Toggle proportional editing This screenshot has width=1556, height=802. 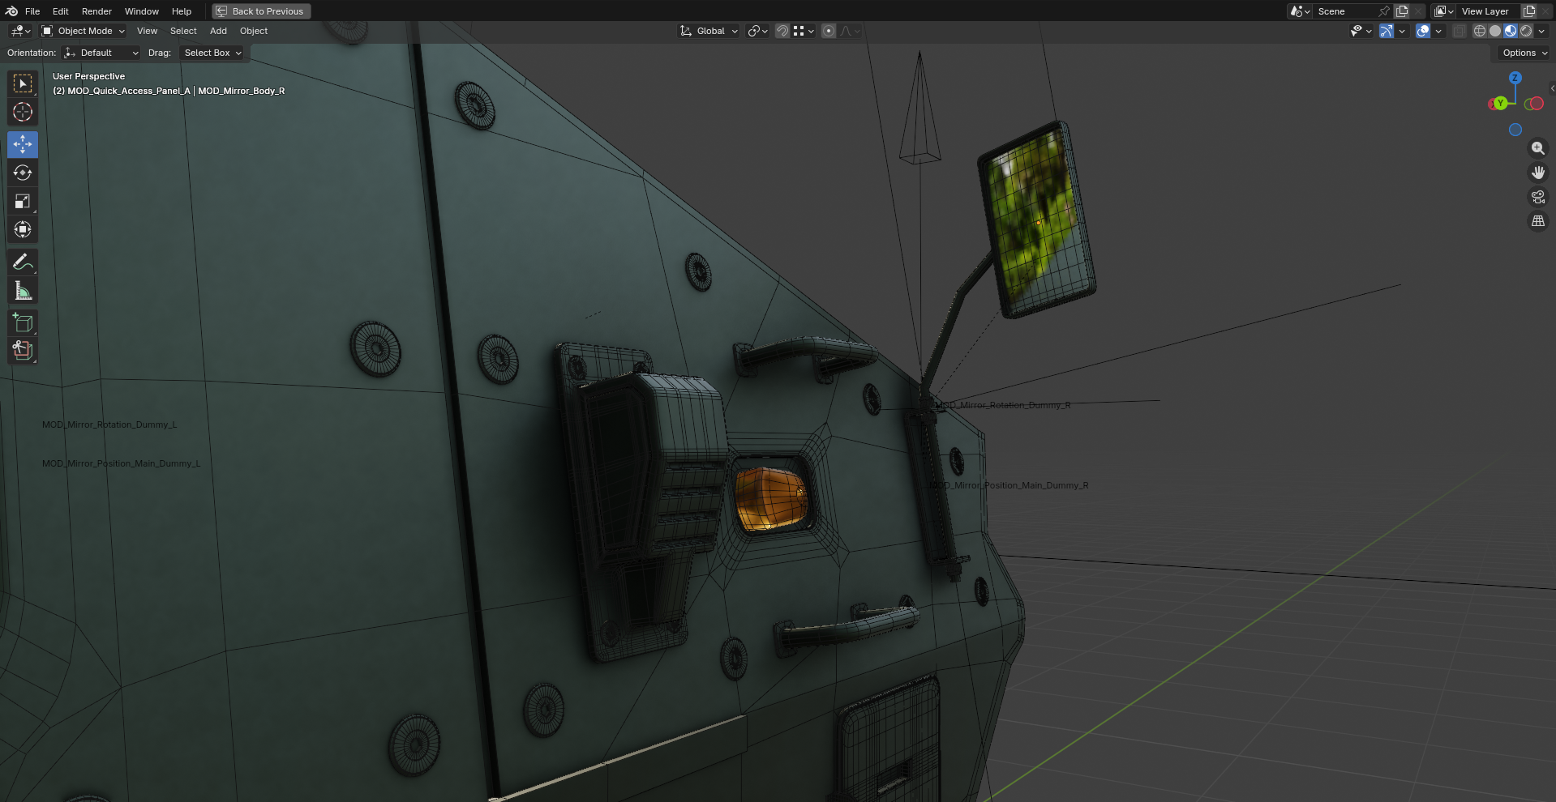828,31
